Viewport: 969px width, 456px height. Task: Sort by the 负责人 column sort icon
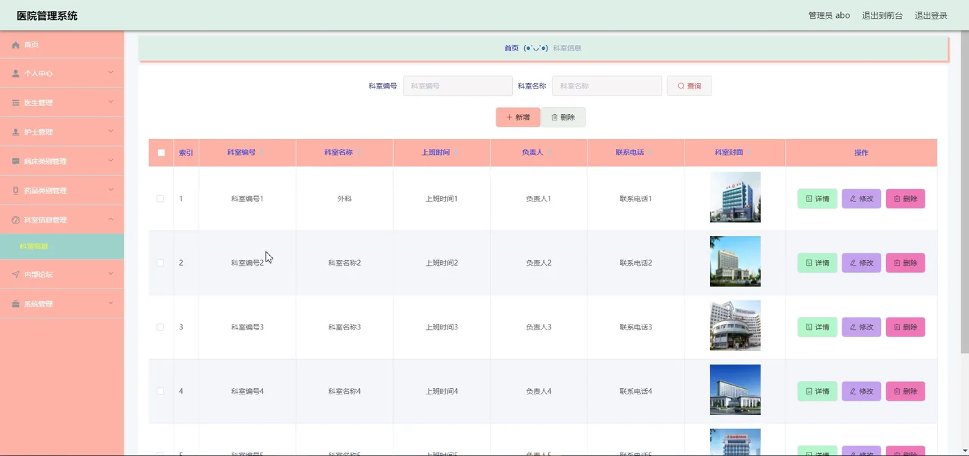pos(550,153)
